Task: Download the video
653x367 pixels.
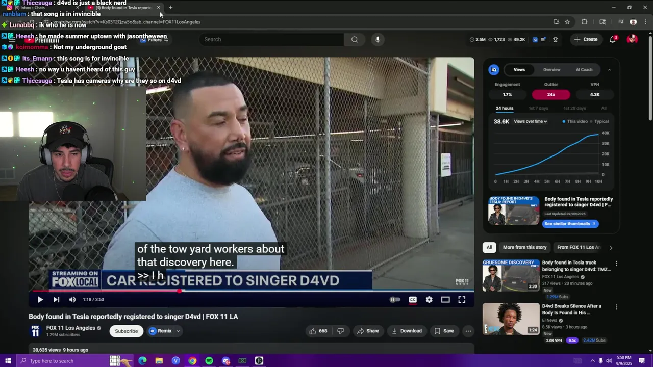Action: click(x=407, y=331)
